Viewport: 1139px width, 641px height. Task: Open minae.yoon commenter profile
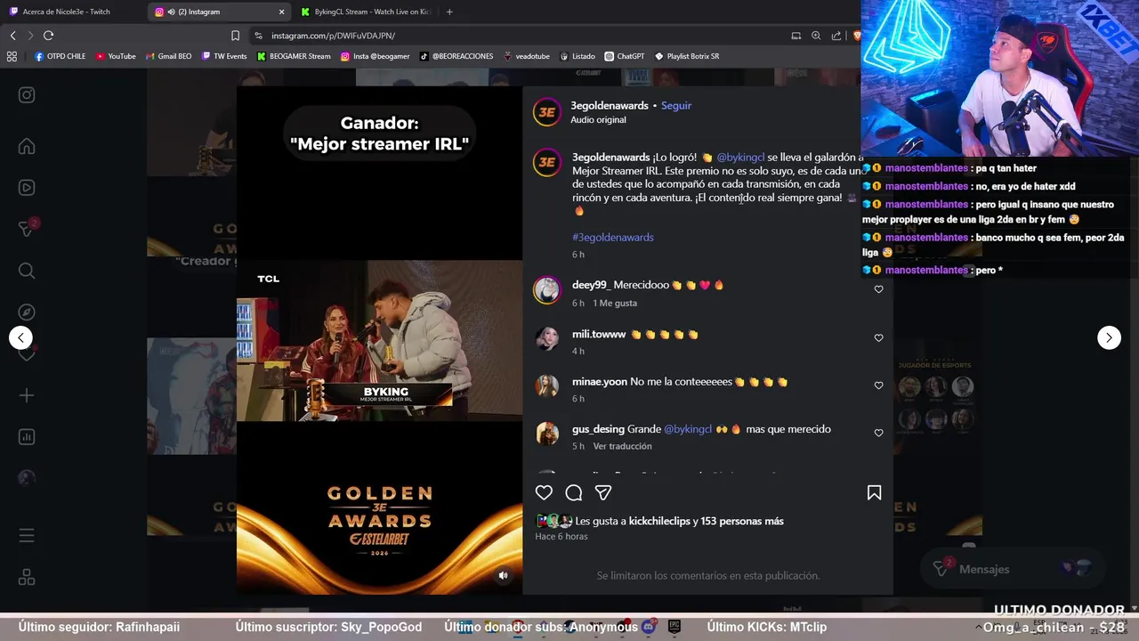coord(600,382)
